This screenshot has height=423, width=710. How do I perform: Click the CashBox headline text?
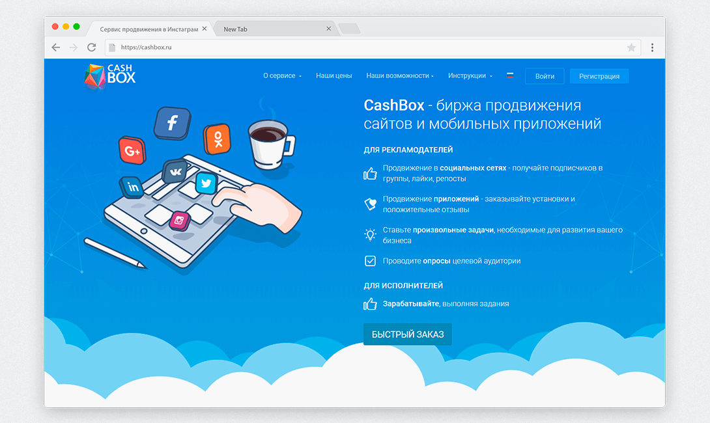coord(482,115)
